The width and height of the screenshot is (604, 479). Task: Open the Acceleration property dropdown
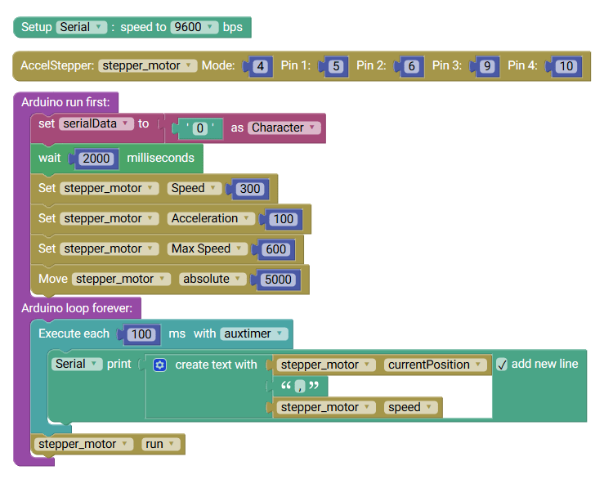tap(210, 218)
